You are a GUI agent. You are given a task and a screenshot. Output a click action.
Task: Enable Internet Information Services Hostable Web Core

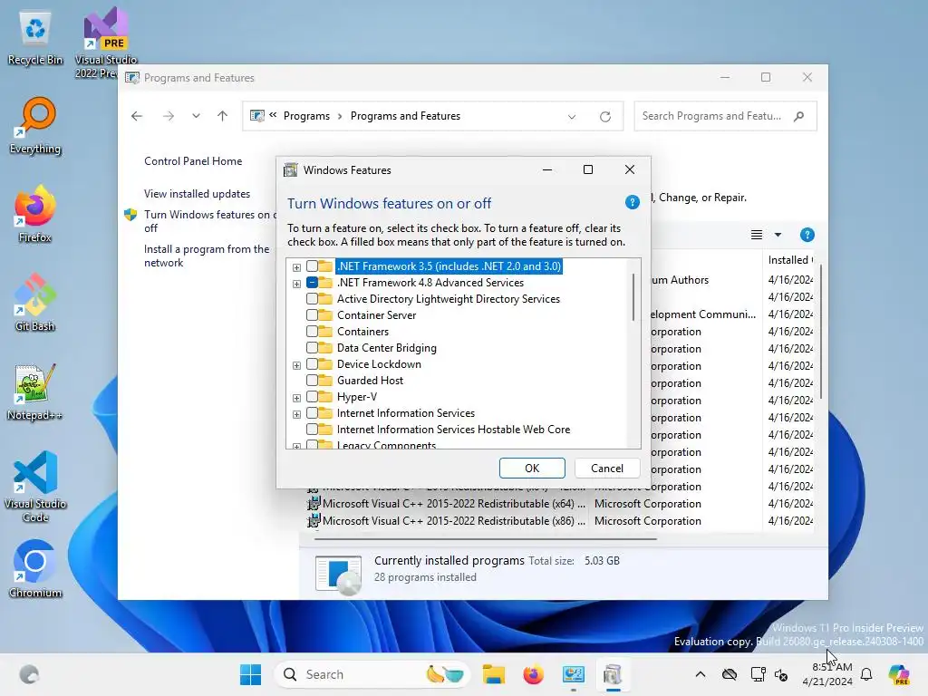312,429
